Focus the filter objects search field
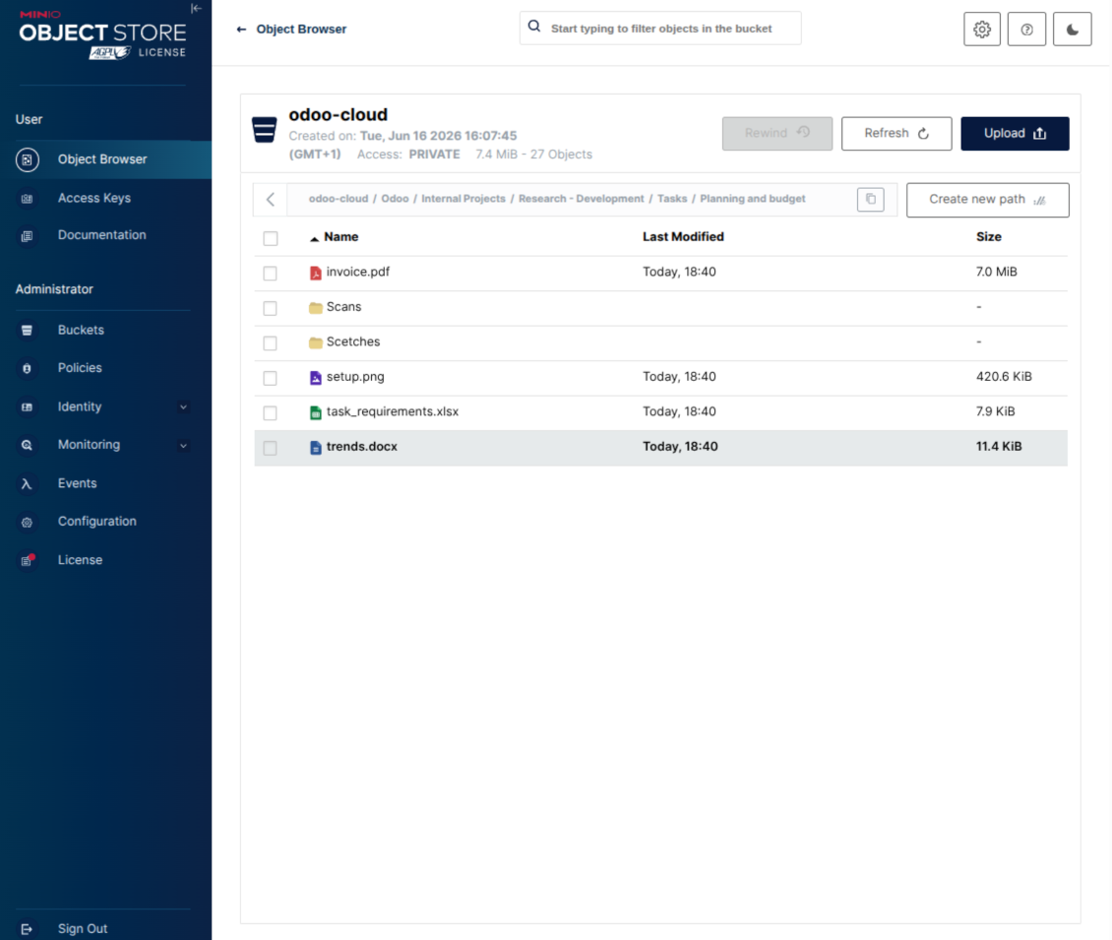This screenshot has height=940, width=1112. (660, 29)
